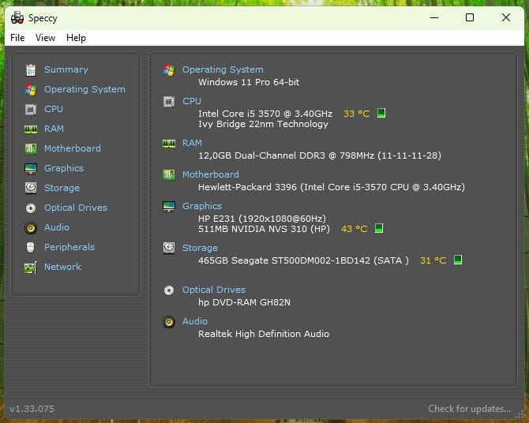Image resolution: width=529 pixels, height=423 pixels.
Task: Click the Motherboard heading in summary panel
Action: 210,174
